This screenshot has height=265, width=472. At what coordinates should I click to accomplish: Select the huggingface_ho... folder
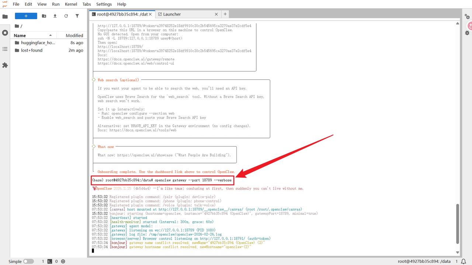click(x=49, y=43)
